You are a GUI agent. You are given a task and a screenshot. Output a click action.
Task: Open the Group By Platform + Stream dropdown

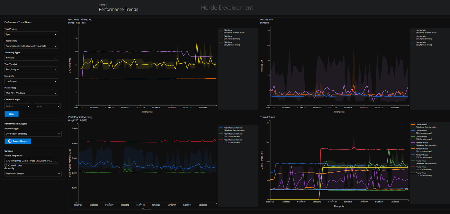pyautogui.click(x=33, y=174)
